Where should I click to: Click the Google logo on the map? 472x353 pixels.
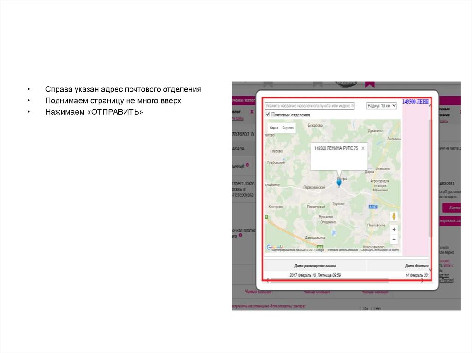click(275, 248)
